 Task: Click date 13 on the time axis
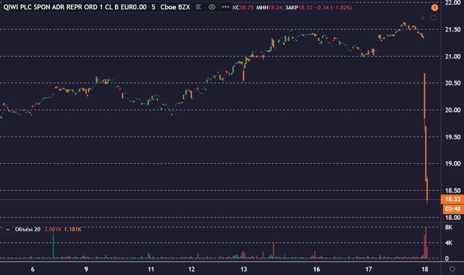coord(244,269)
